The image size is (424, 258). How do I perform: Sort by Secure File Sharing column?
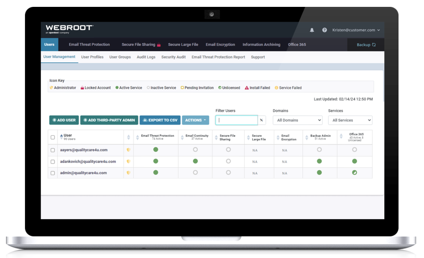[216, 137]
